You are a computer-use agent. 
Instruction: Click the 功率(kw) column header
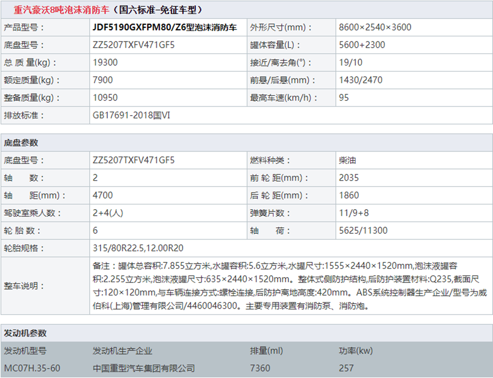tap(355, 351)
